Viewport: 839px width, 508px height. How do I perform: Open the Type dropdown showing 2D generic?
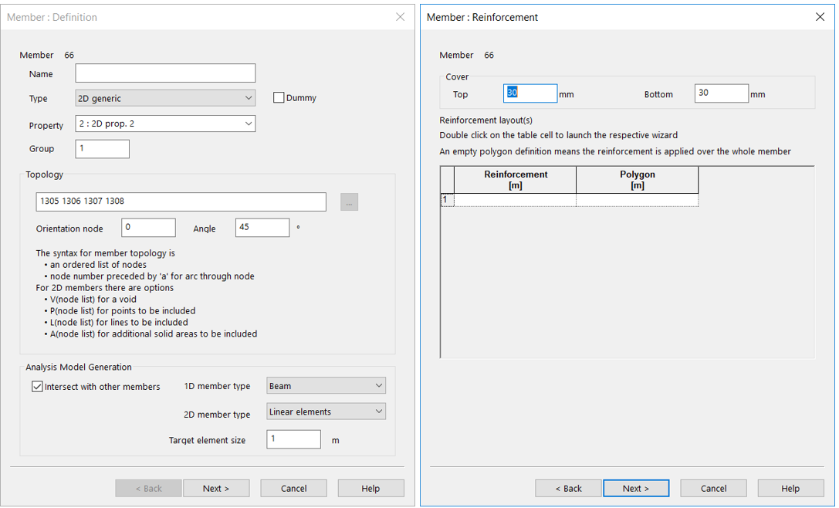(165, 98)
